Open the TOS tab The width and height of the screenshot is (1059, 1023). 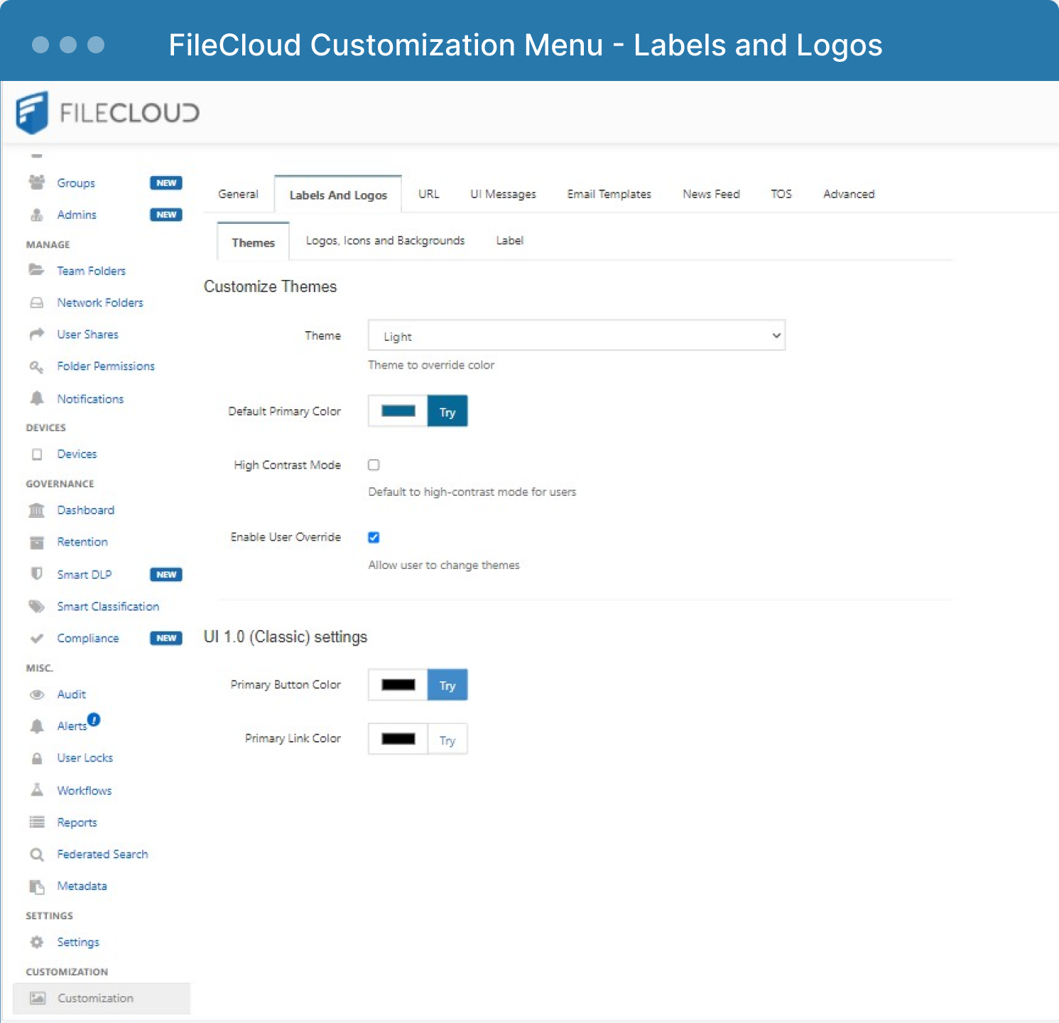[x=781, y=194]
